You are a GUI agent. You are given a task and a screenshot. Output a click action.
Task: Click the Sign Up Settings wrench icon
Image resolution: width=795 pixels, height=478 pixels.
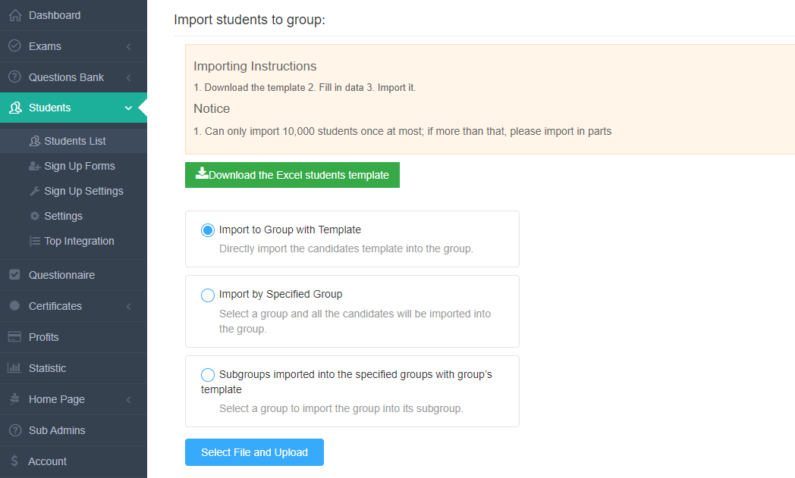pyautogui.click(x=34, y=191)
